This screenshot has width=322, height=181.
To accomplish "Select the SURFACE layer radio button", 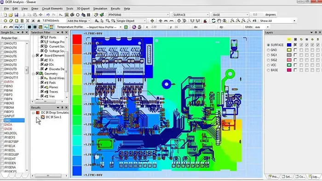I will [268, 45].
